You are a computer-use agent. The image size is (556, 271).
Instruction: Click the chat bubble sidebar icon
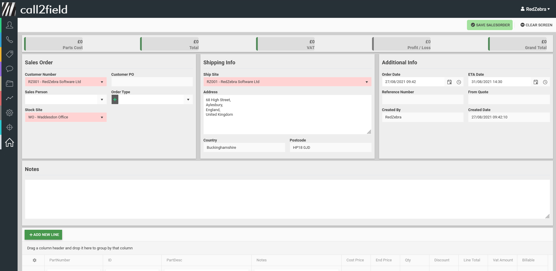coord(9,69)
